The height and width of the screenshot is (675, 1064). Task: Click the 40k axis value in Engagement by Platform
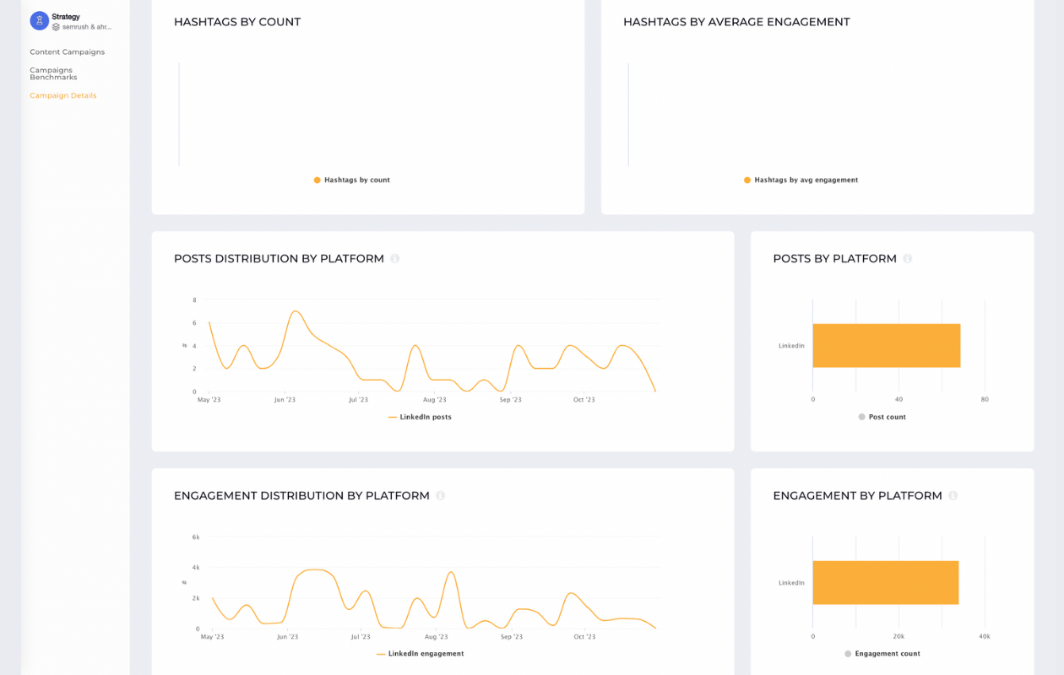coord(985,637)
